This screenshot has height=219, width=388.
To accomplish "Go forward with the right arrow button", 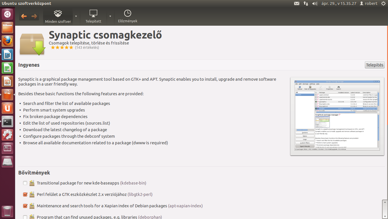I will pyautogui.click(x=34, y=16).
